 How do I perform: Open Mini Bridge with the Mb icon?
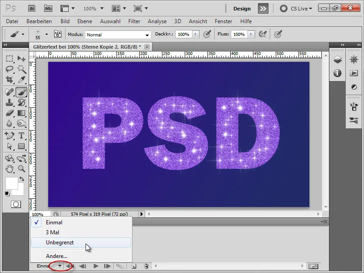point(48,9)
